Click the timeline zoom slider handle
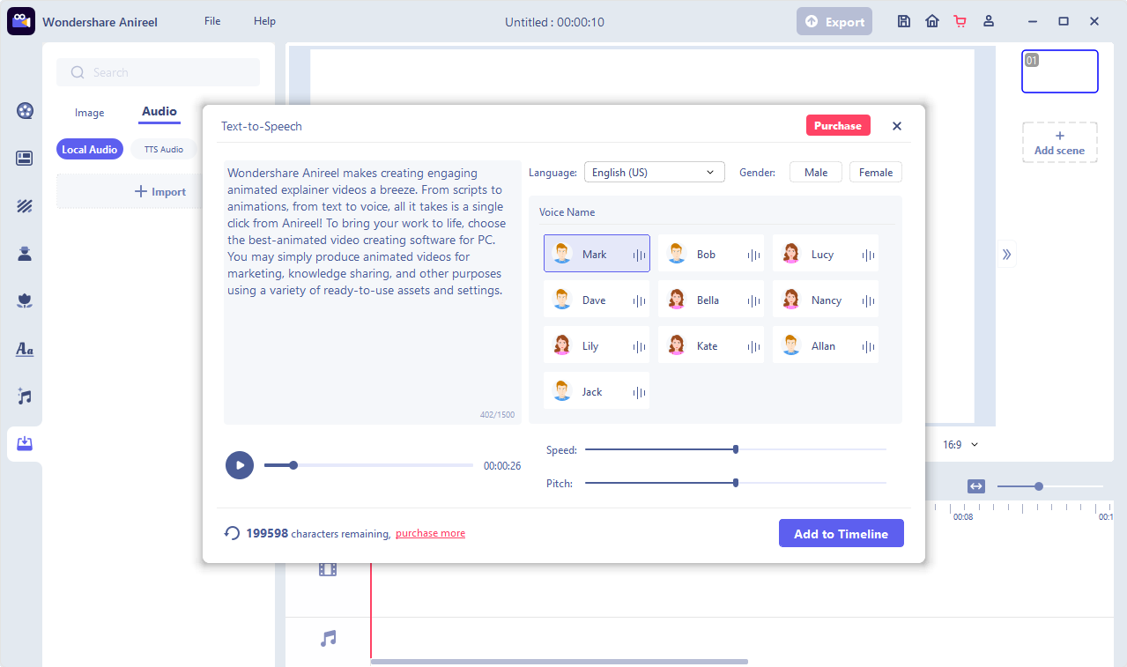 click(x=1039, y=486)
